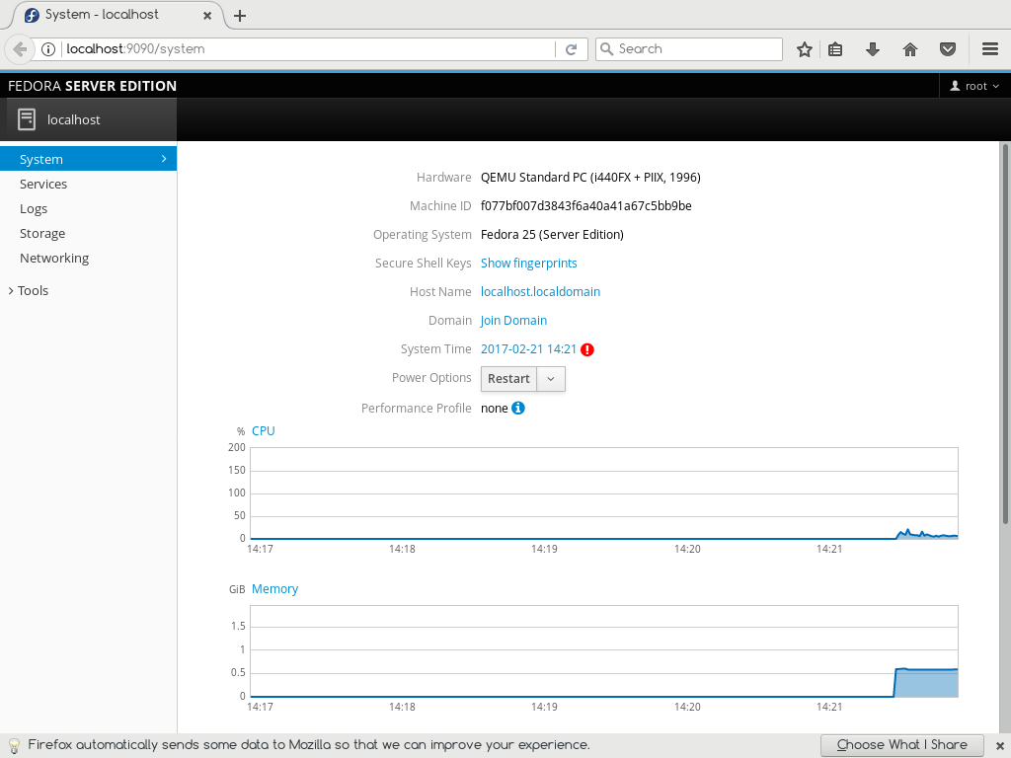1011x758 pixels.
Task: Click the system time 2017-02-21 14:21 link
Action: (529, 348)
